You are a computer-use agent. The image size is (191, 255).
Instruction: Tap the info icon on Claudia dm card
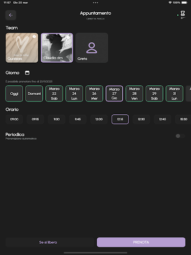coord(68,37)
